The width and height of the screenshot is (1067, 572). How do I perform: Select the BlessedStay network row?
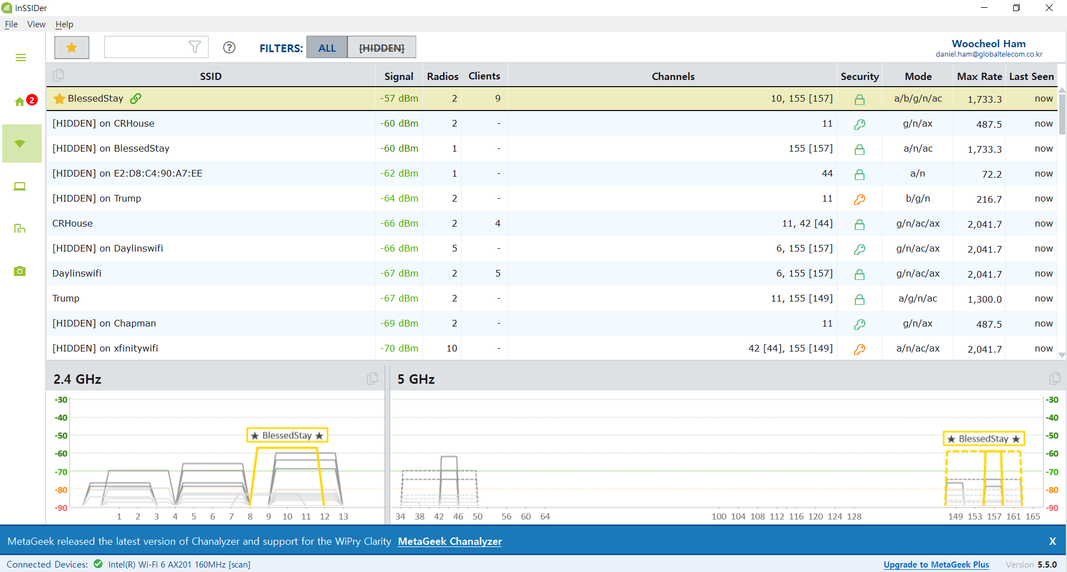coord(552,99)
